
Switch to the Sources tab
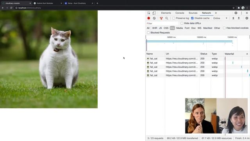tap(193, 13)
